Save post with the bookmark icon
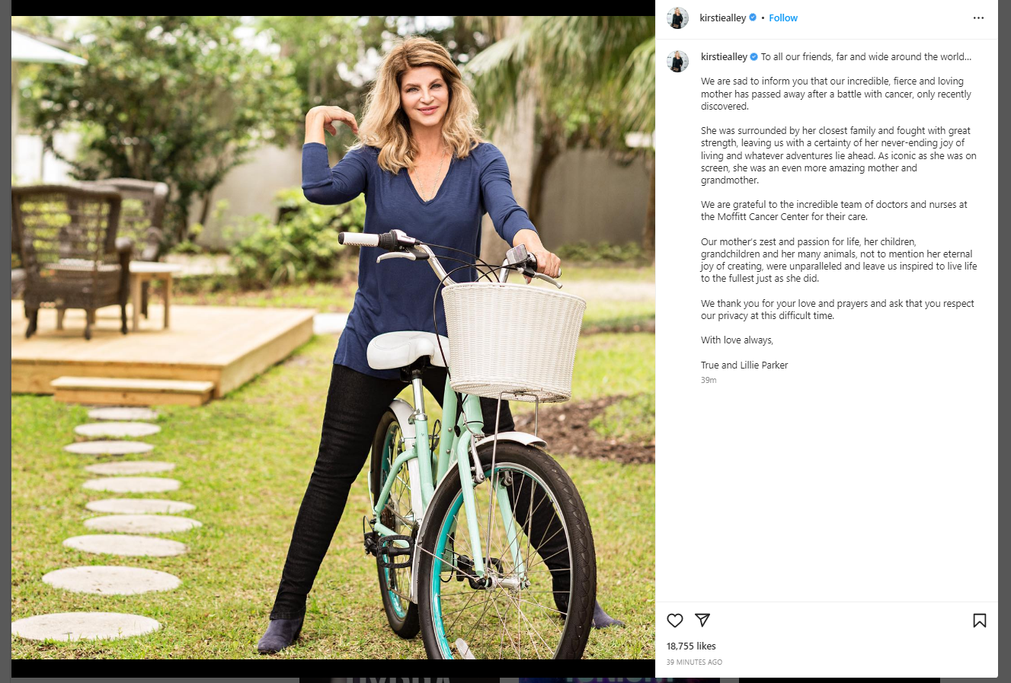This screenshot has height=683, width=1011. point(980,621)
